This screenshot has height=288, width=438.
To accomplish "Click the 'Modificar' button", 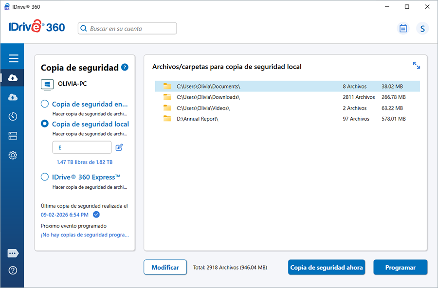I will click(165, 267).
